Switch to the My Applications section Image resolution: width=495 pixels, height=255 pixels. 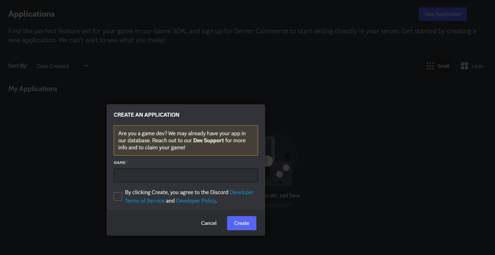[33, 88]
